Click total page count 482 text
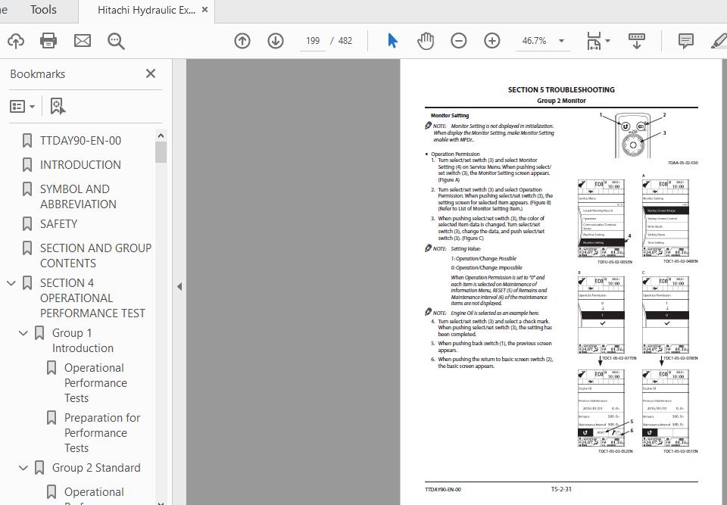This screenshot has width=727, height=505. click(345, 41)
